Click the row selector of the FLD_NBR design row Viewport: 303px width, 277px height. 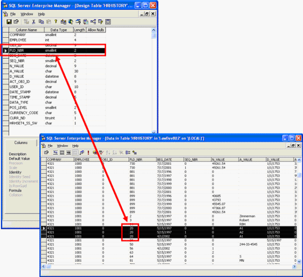tap(6, 51)
